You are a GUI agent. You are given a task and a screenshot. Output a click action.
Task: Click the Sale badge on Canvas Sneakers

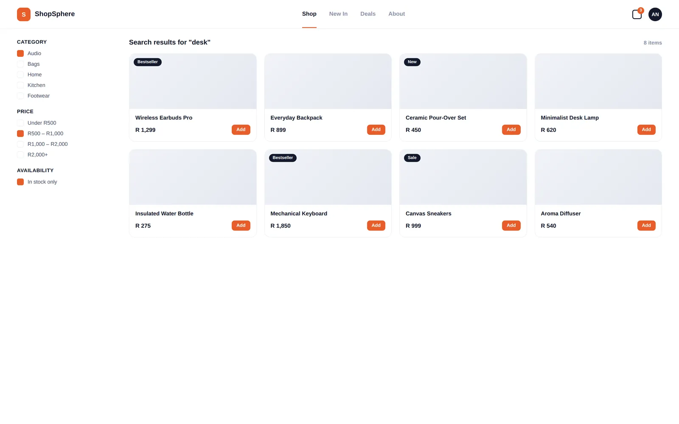[x=412, y=158]
